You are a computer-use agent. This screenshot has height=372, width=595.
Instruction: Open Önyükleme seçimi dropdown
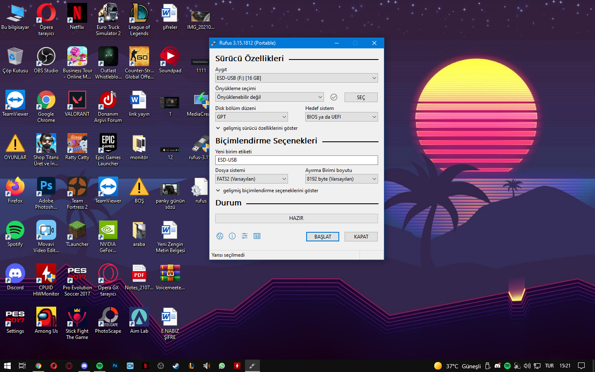point(269,97)
